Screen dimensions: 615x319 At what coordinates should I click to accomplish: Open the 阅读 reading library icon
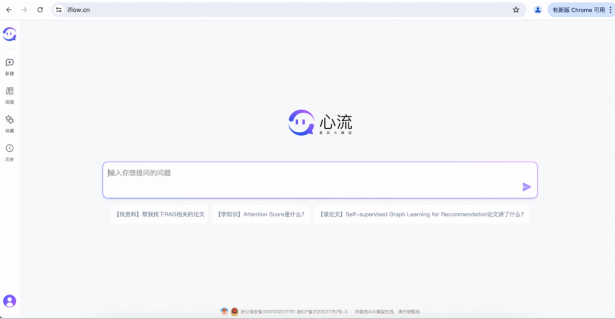tap(9, 91)
